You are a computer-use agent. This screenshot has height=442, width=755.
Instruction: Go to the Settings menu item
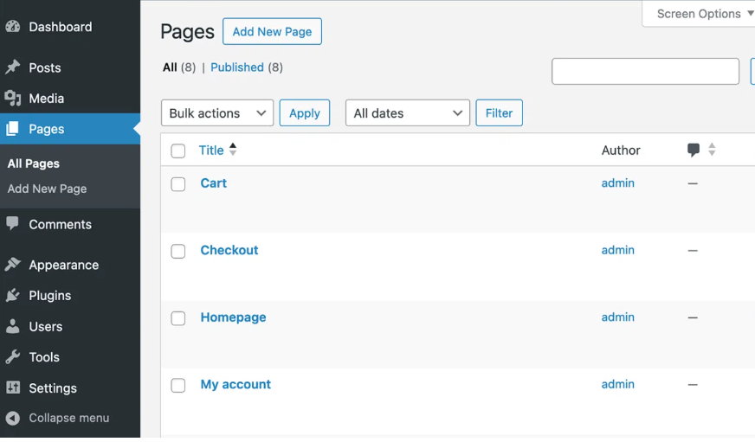(52, 388)
